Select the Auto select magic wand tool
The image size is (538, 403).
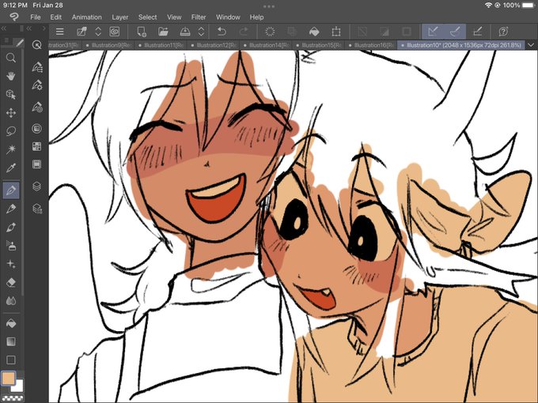tap(11, 149)
